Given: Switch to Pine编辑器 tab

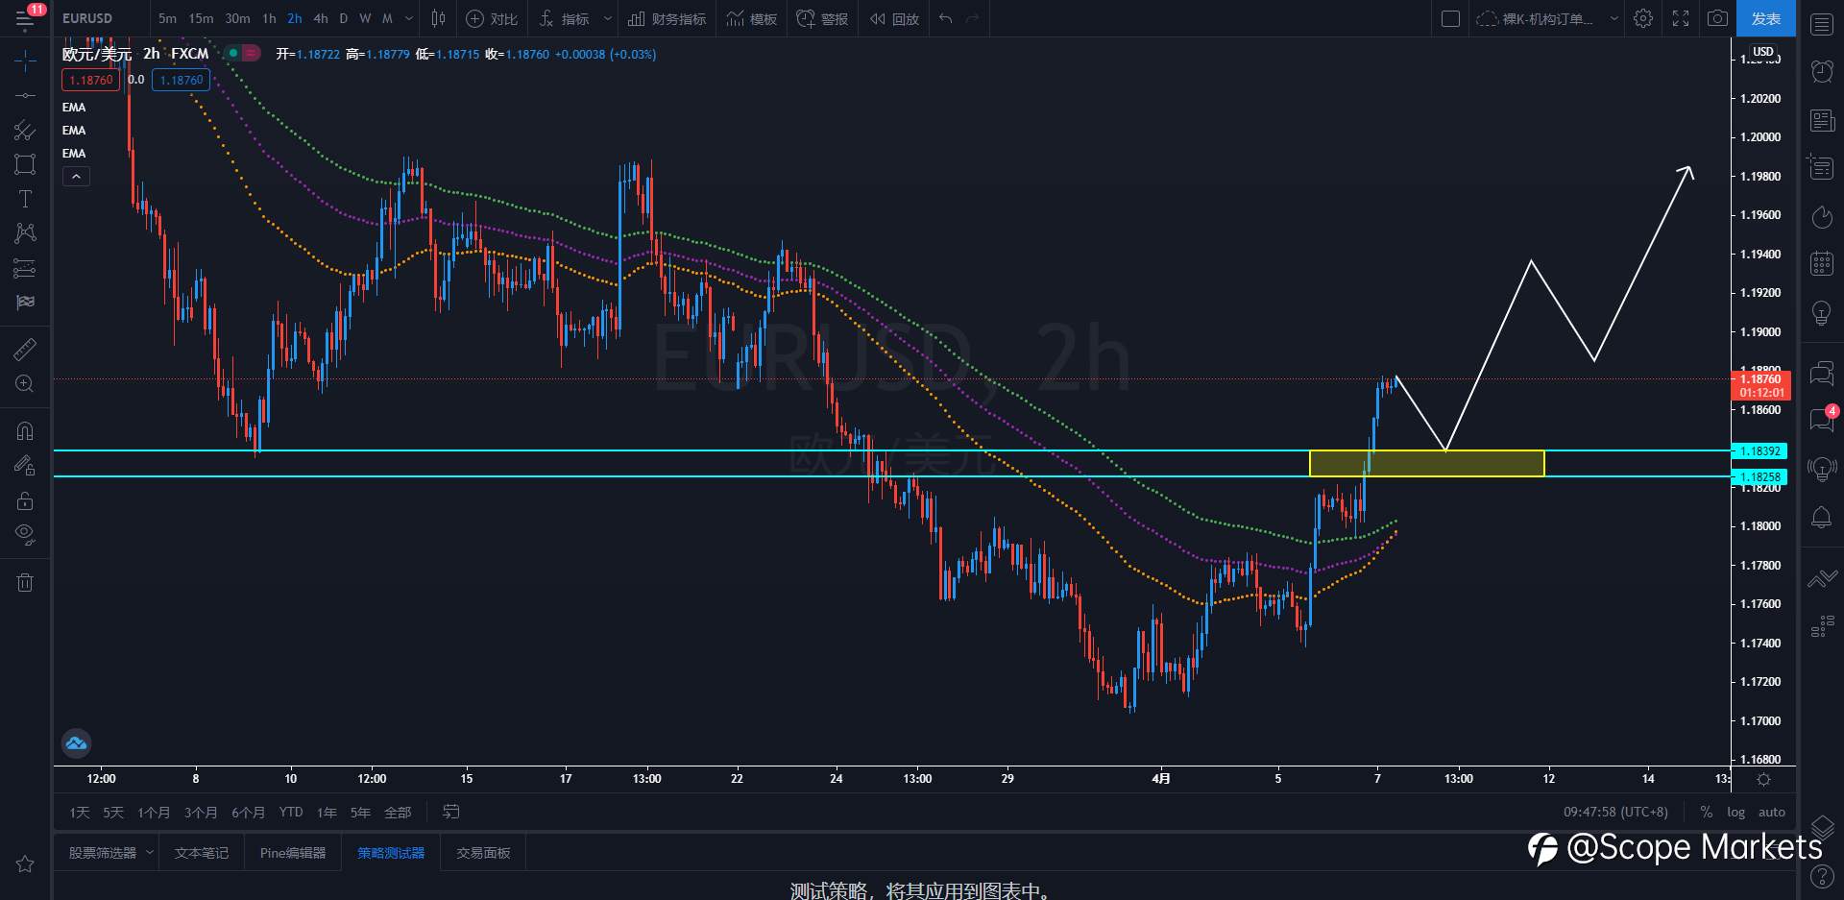Looking at the screenshot, I should pyautogui.click(x=293, y=853).
